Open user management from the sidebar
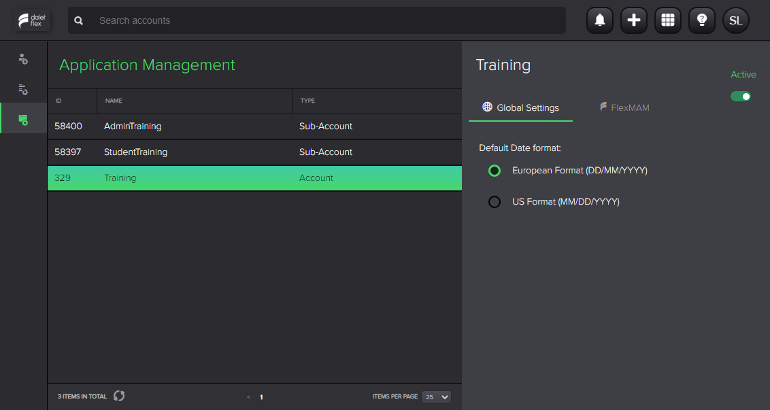 click(22, 59)
